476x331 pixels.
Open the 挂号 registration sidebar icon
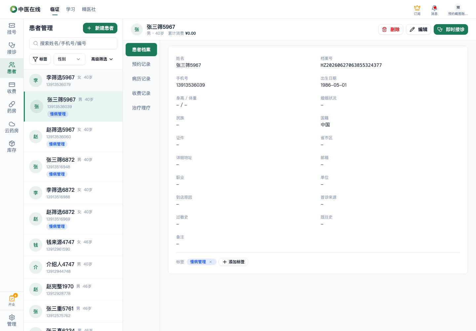tap(12, 29)
